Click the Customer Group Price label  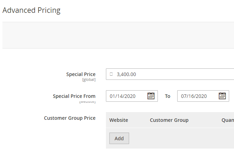click(70, 118)
